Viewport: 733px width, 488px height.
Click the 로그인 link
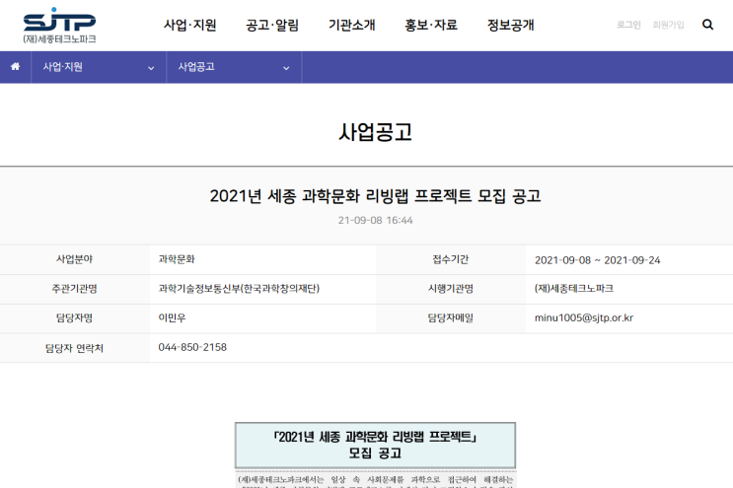tap(628, 25)
